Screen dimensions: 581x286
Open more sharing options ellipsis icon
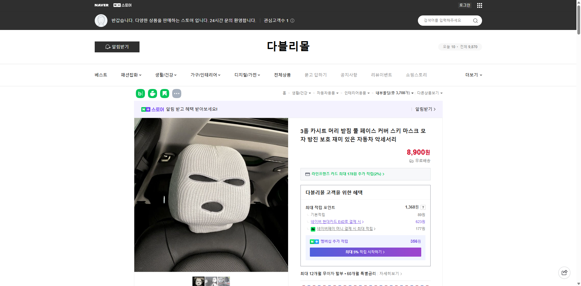[177, 94]
